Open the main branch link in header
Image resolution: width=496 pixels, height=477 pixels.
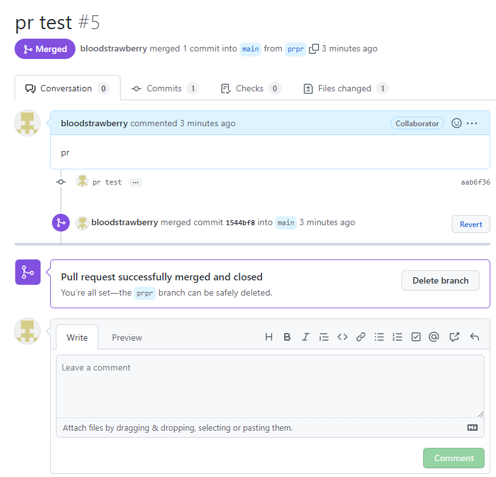click(x=250, y=49)
